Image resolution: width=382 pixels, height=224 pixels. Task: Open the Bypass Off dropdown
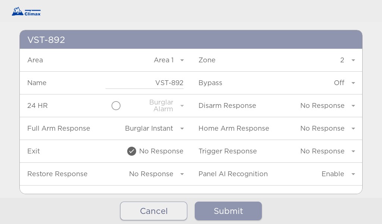click(x=344, y=83)
